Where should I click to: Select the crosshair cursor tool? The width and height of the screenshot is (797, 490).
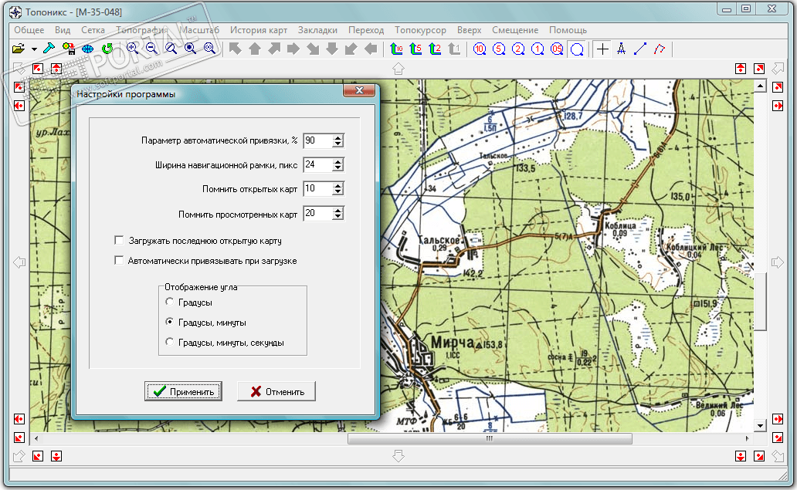click(602, 49)
